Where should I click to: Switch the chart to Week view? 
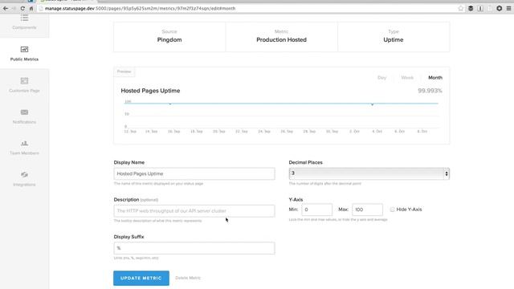[407, 78]
